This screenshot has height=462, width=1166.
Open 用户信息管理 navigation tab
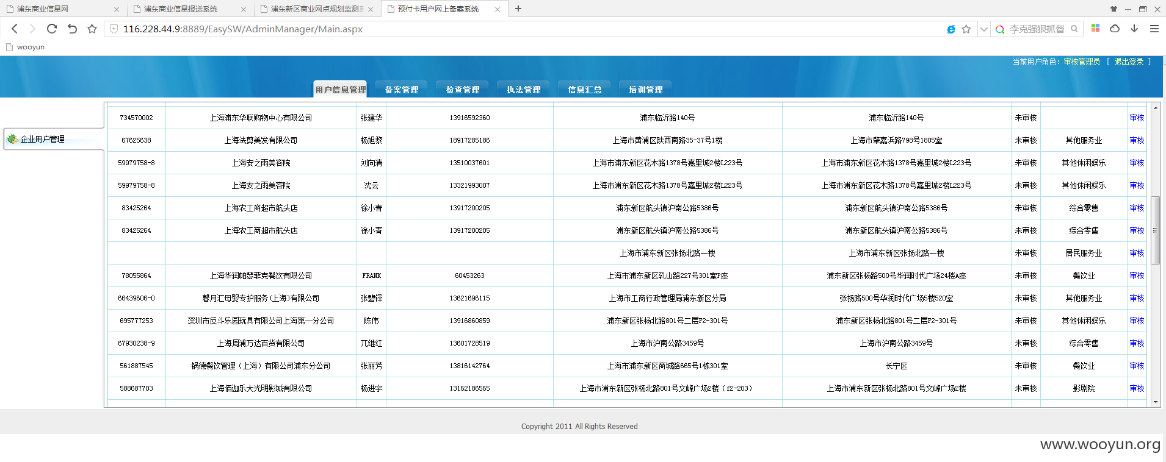[x=340, y=89]
